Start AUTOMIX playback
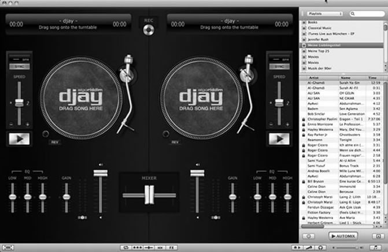The image size is (388, 252). click(343, 236)
